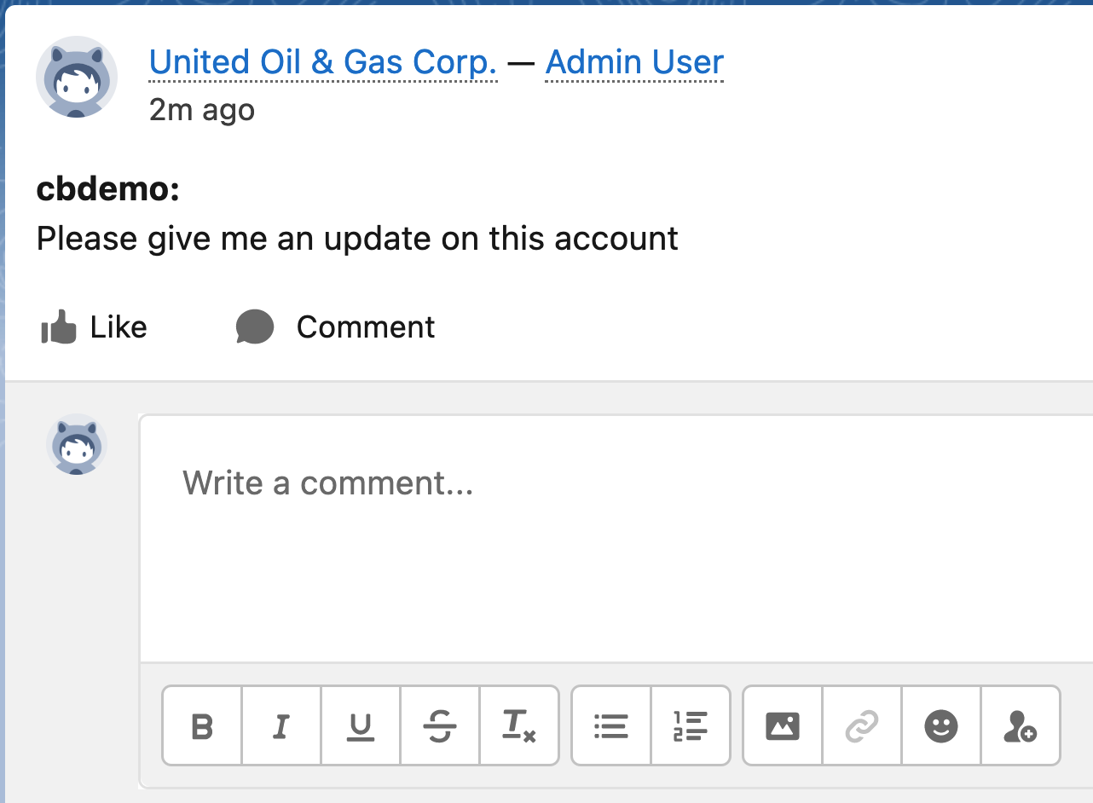
Task: Click the Comment button under the post
Action: (336, 327)
